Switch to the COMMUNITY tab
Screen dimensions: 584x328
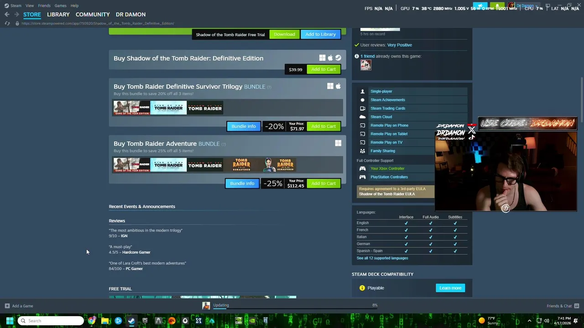[93, 15]
